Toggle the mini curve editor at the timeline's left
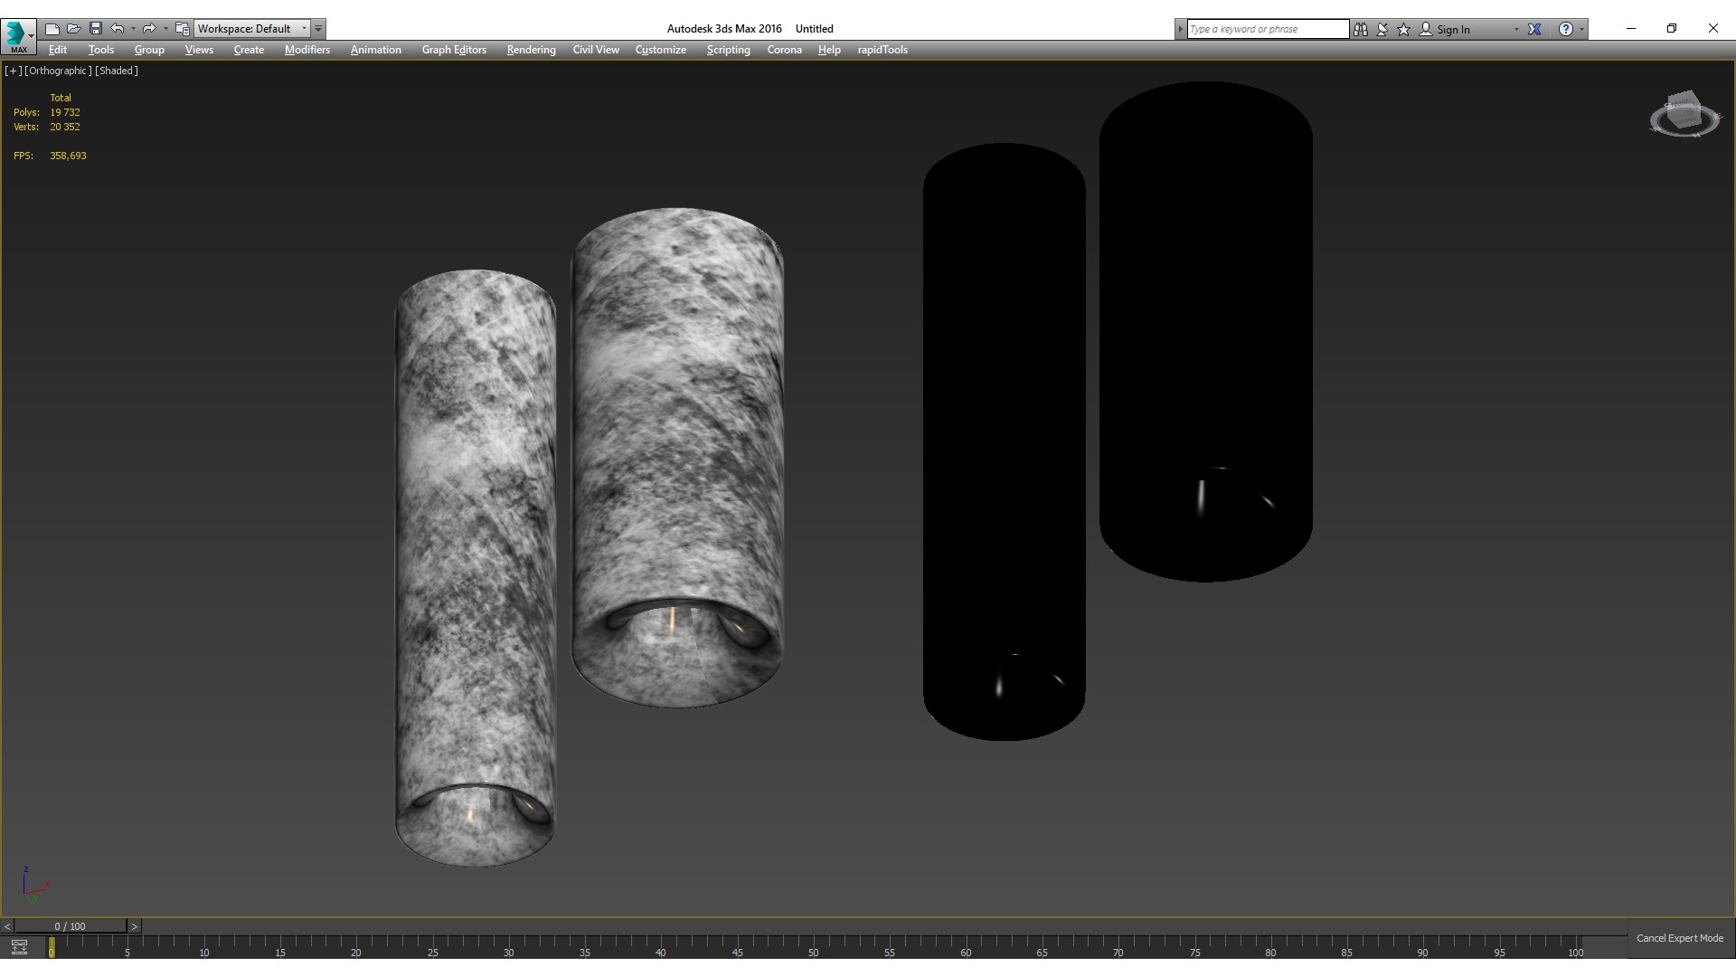Image resolution: width=1736 pixels, height=977 pixels. click(x=19, y=947)
